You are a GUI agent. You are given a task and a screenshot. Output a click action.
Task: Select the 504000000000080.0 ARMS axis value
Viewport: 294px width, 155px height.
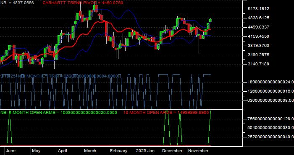click(x=270, y=128)
